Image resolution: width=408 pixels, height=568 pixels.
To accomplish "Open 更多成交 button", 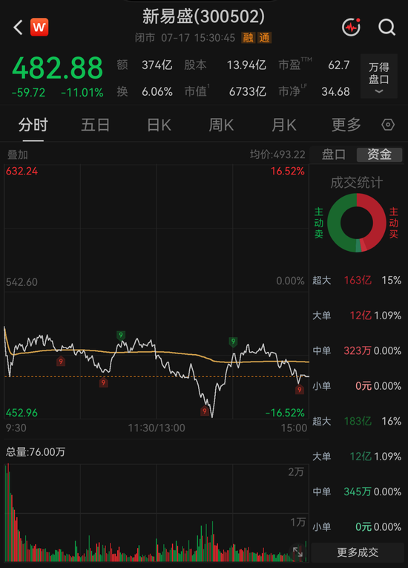I will [358, 552].
